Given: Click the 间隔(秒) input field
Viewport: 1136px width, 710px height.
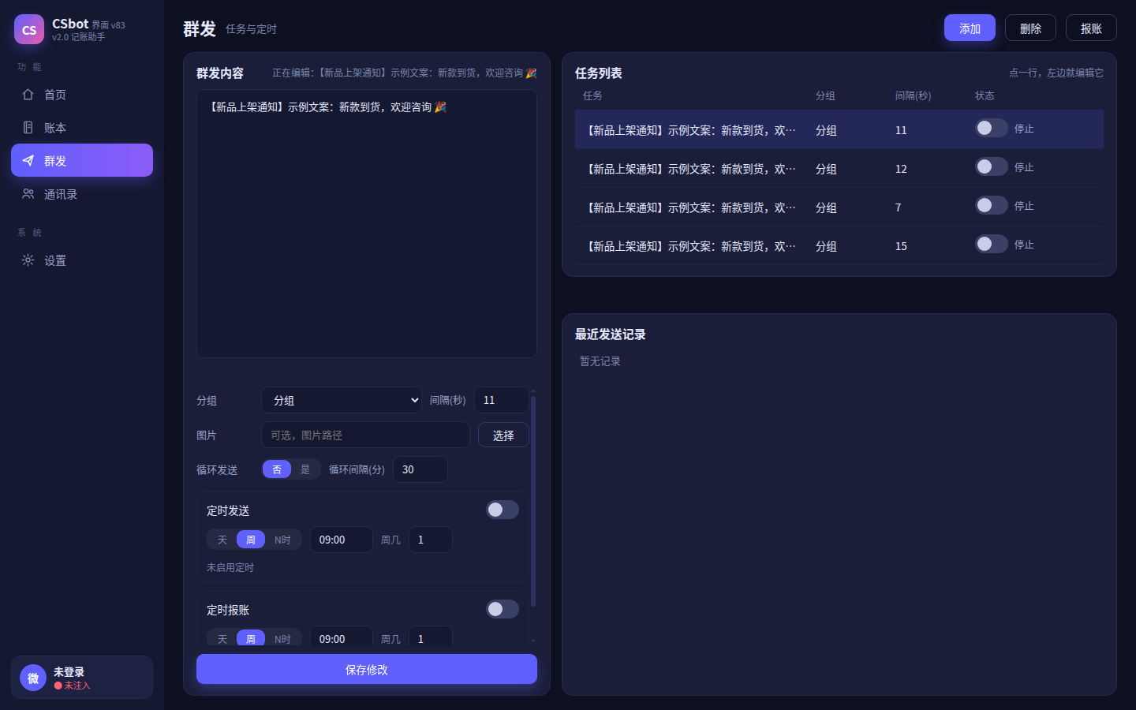Looking at the screenshot, I should tap(502, 400).
